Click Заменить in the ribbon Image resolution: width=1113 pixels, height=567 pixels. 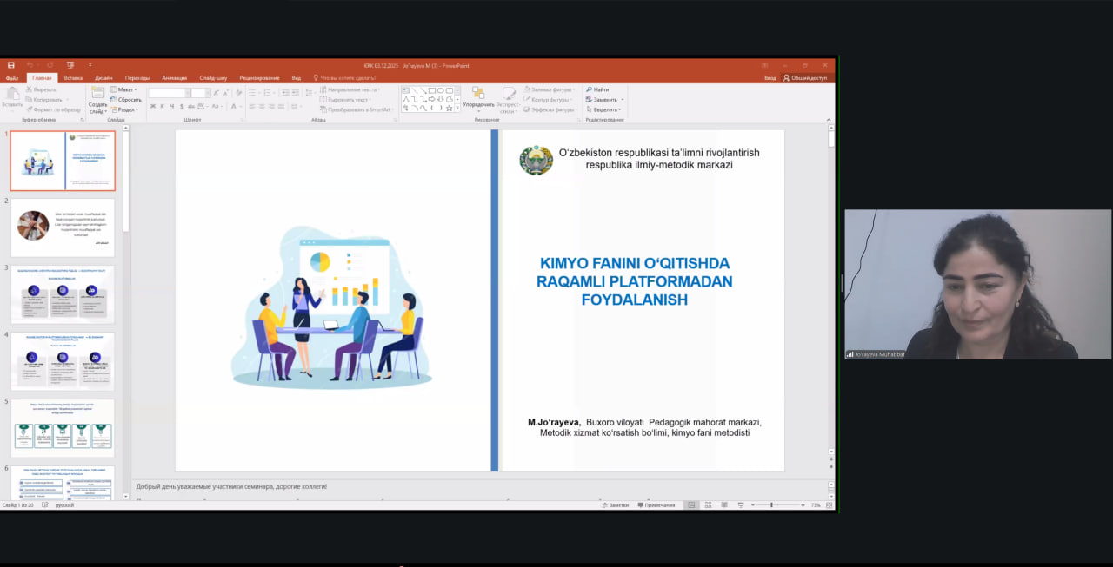pos(603,99)
